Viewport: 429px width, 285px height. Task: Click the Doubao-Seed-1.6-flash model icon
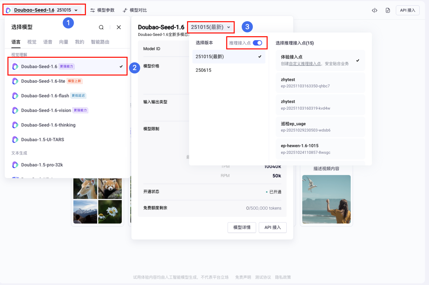15,96
